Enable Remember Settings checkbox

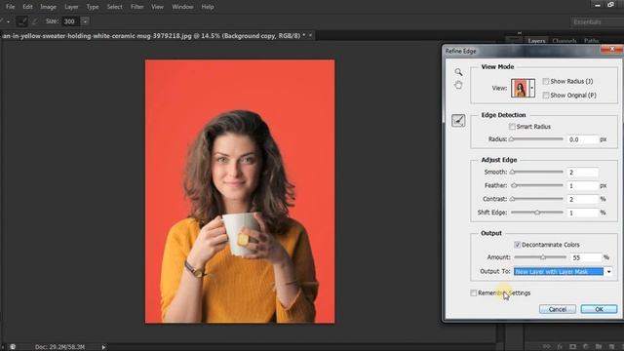click(473, 292)
